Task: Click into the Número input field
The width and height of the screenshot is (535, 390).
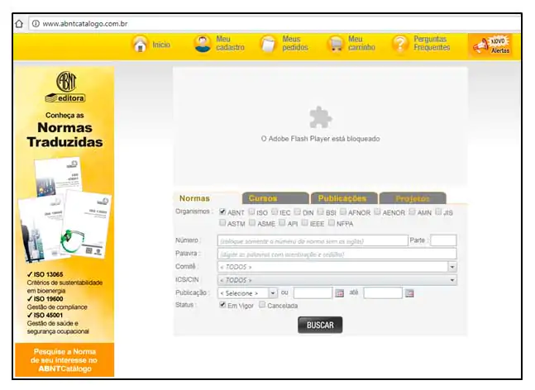Action: (313, 240)
